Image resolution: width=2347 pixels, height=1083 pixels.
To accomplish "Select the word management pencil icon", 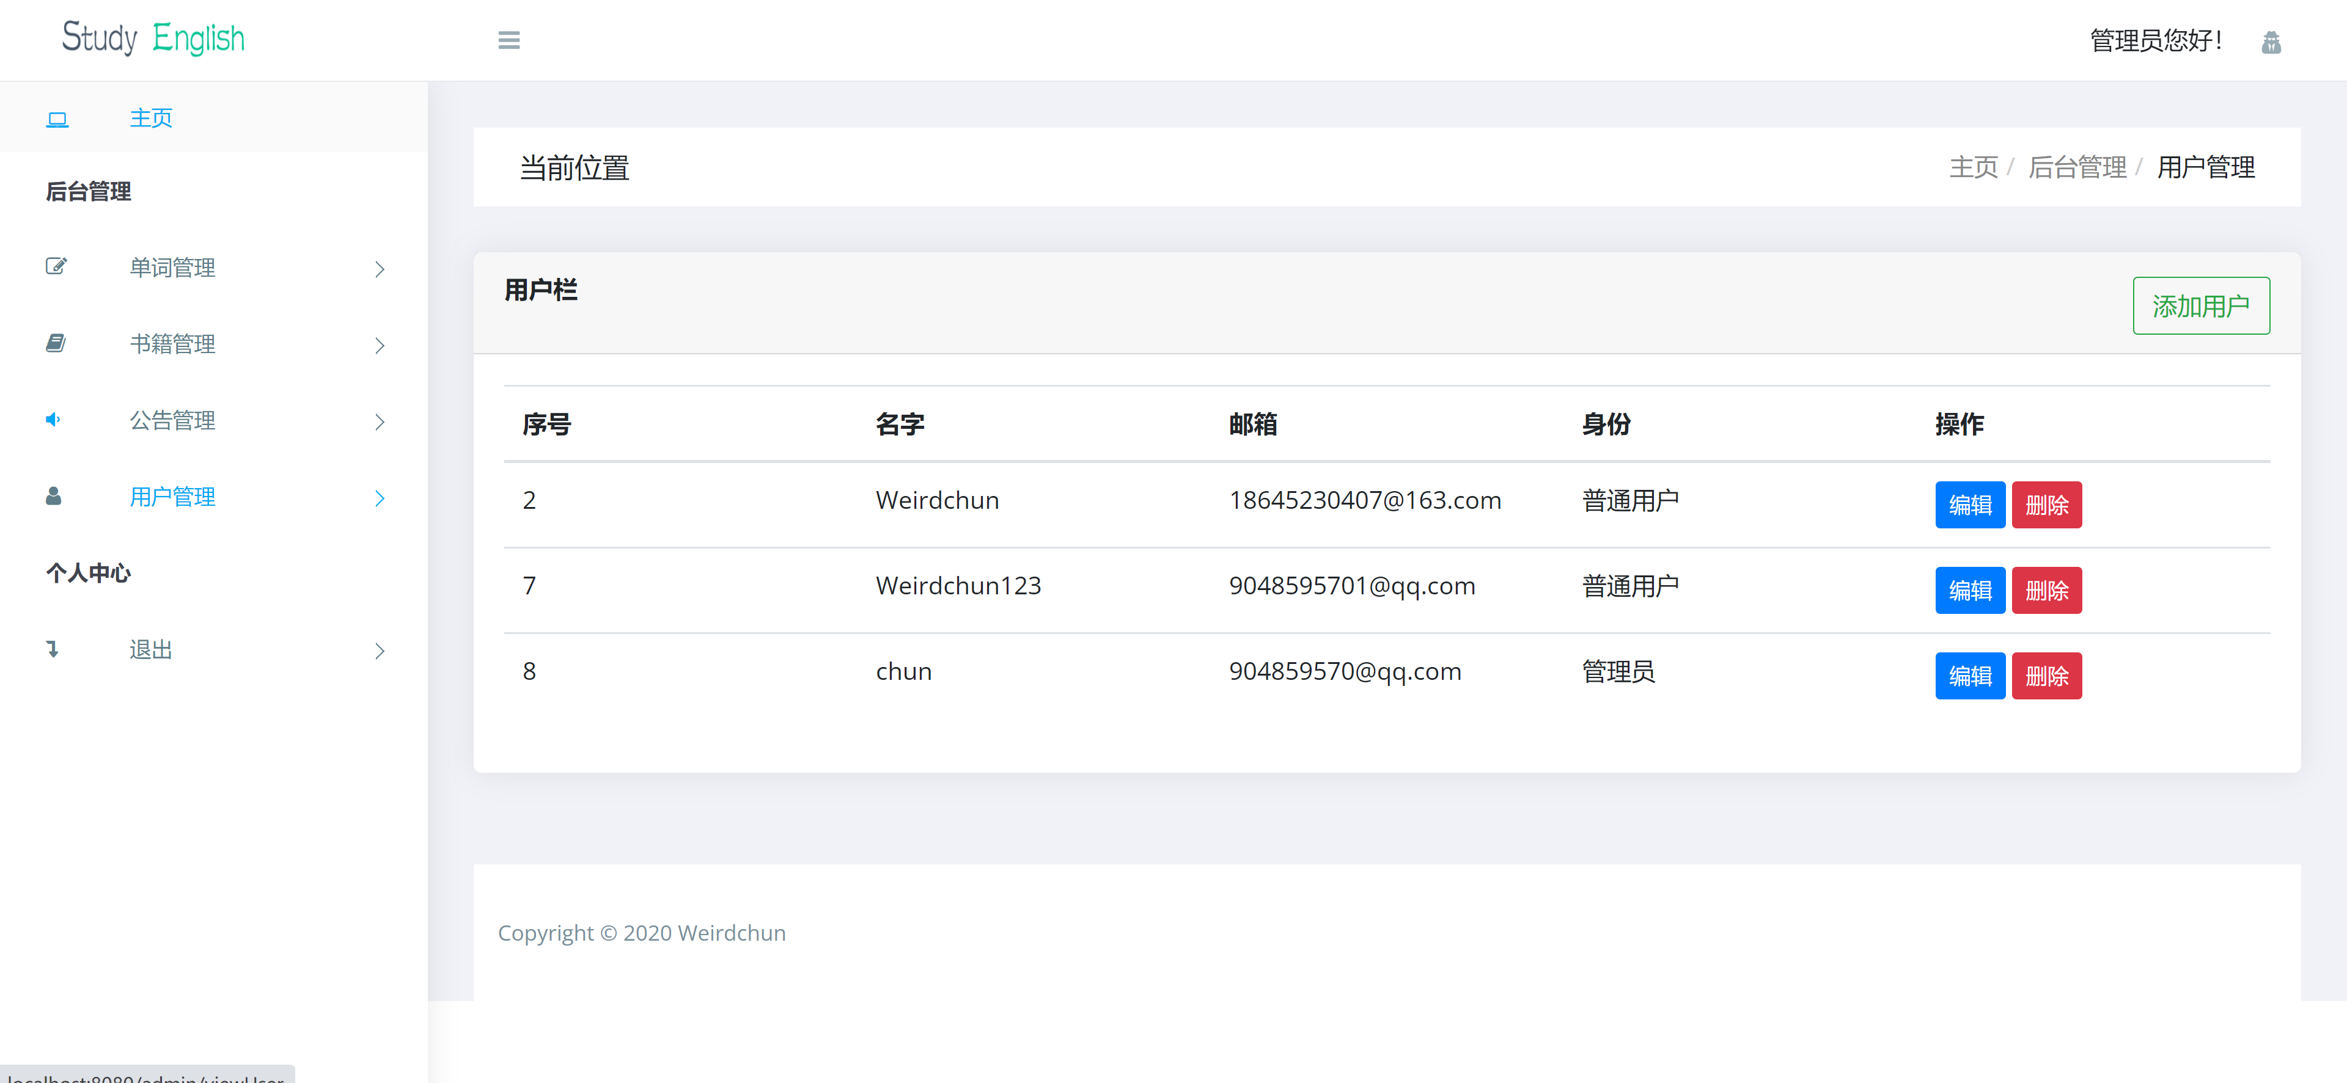I will coord(56,266).
